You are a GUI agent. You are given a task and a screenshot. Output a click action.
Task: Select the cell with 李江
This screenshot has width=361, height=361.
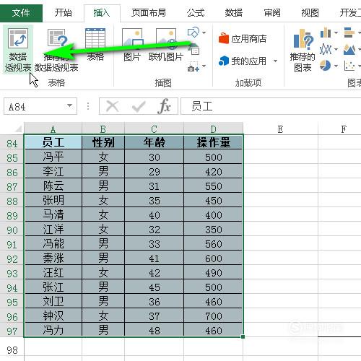[x=53, y=171]
